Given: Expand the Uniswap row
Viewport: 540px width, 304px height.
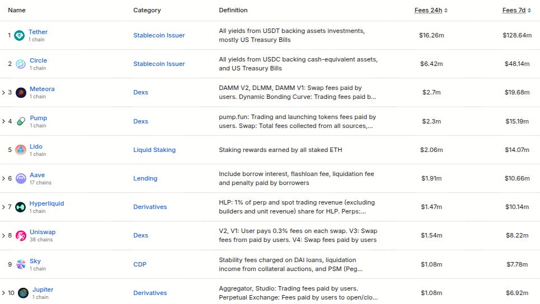Looking at the screenshot, I should [3, 236].
